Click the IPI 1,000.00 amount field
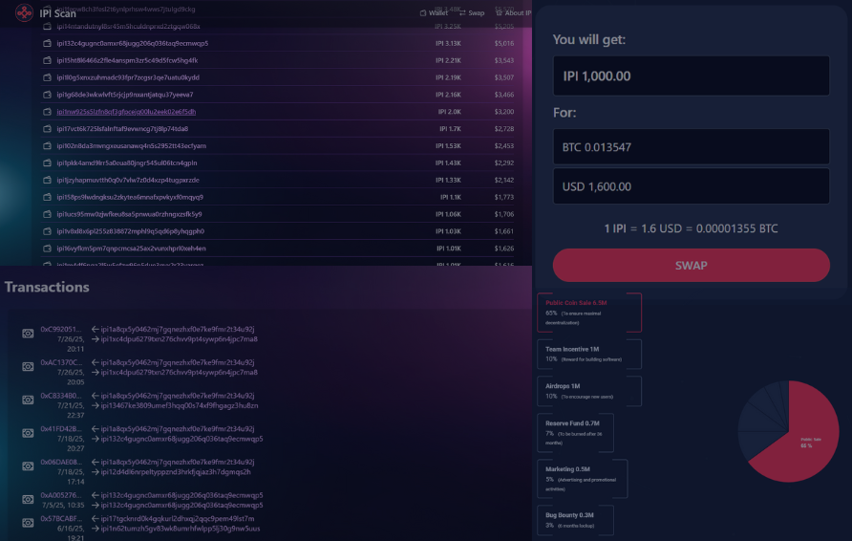The height and width of the screenshot is (541, 852). pos(682,76)
